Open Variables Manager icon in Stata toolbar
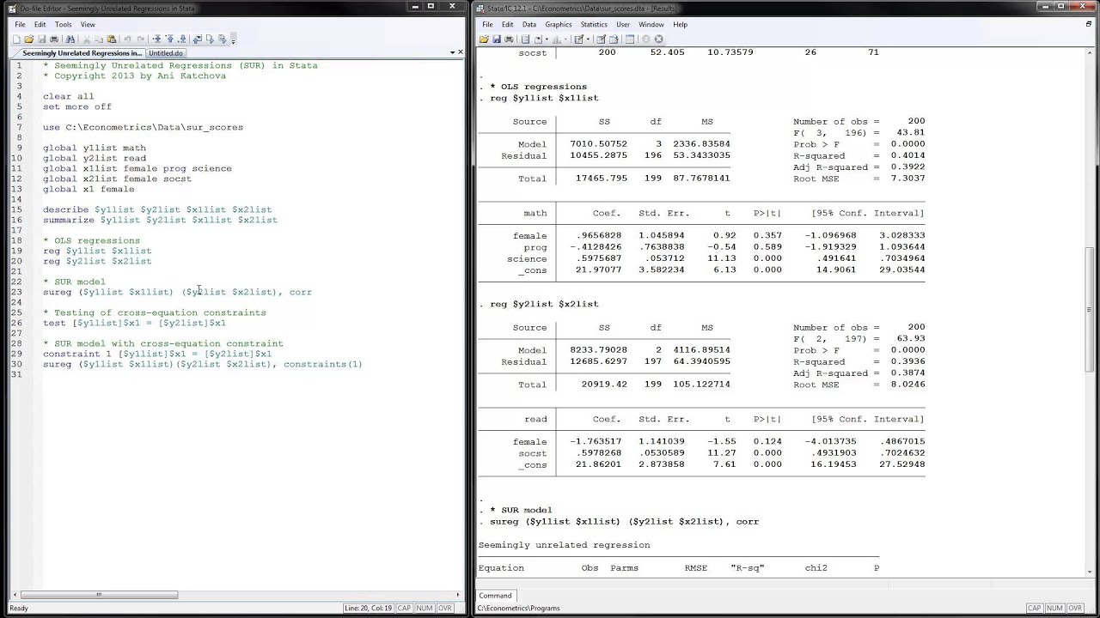This screenshot has width=1100, height=618. pos(630,39)
